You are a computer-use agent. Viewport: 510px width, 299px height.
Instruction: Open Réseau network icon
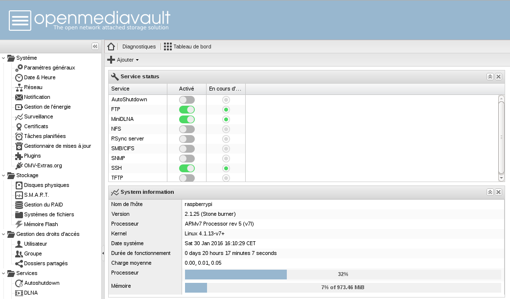pos(19,87)
